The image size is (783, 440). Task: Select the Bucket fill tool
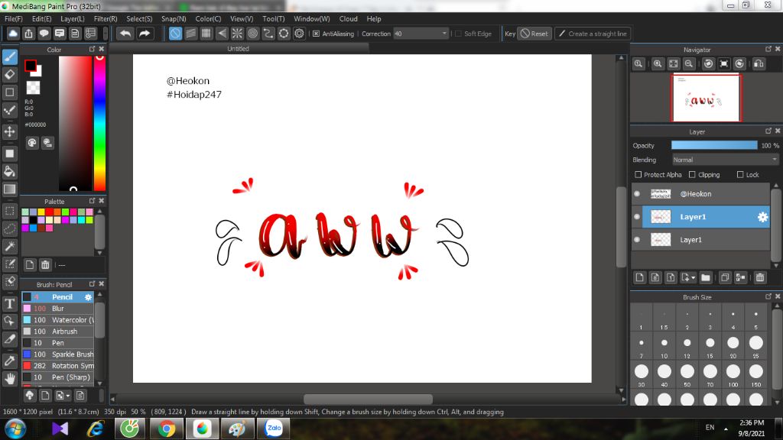(x=9, y=172)
